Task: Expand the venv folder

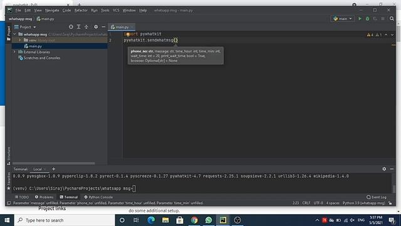Action: pos(19,40)
